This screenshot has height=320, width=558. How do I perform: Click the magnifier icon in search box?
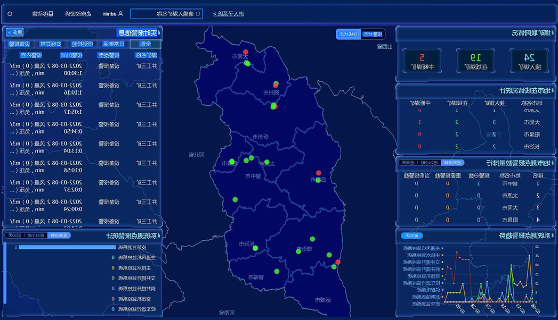click(198, 13)
